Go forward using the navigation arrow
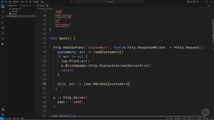The width and height of the screenshot is (214, 120). pos(75,2)
